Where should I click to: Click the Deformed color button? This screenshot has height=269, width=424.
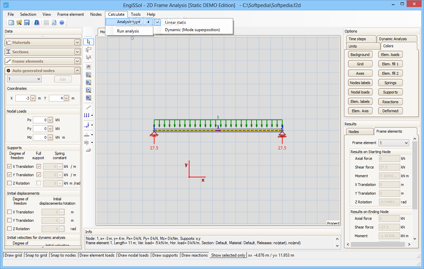[390, 111]
